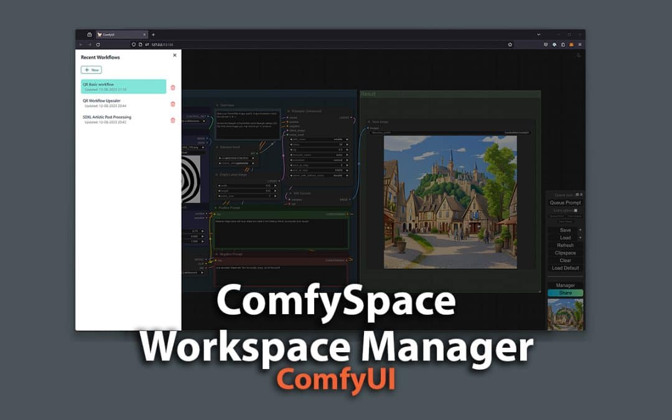Toggle the Extra options checkbox
Image resolution: width=672 pixels, height=420 pixels.
coord(576,210)
